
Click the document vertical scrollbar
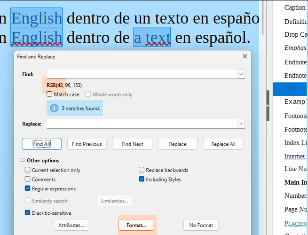click(x=263, y=18)
